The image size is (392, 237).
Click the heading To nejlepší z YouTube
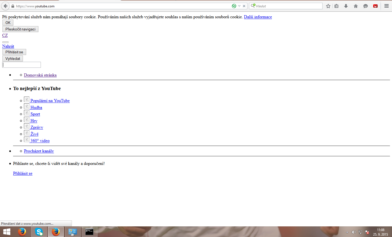pyautogui.click(x=37, y=88)
